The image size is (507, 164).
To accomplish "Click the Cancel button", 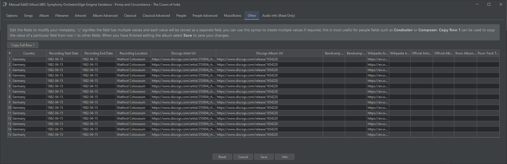I will point(243,157).
